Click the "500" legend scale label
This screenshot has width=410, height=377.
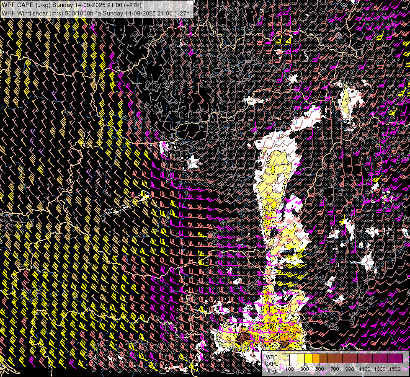click(x=320, y=369)
